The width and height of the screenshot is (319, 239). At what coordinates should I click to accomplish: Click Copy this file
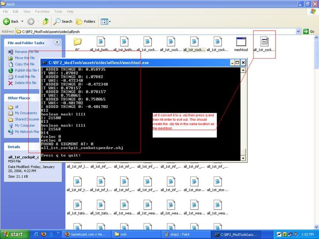pos(22,64)
